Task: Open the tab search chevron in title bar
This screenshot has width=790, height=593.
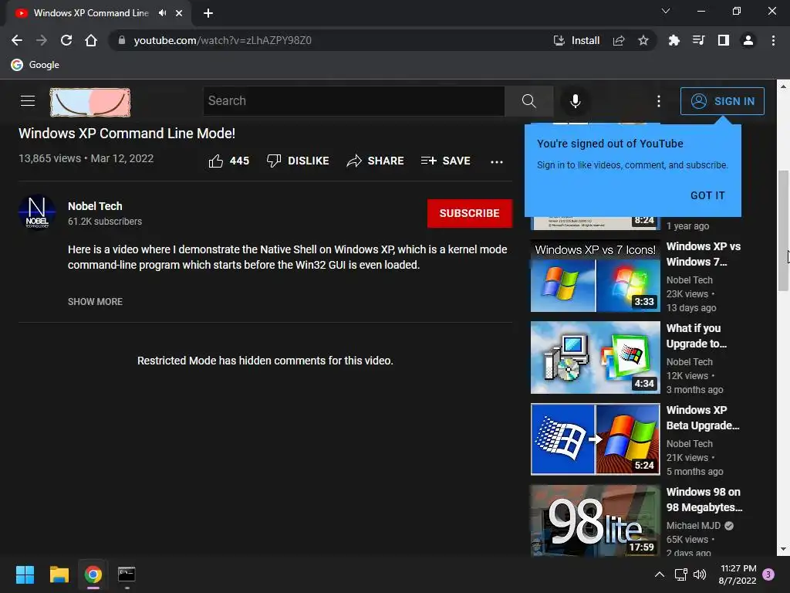Action: tap(666, 11)
